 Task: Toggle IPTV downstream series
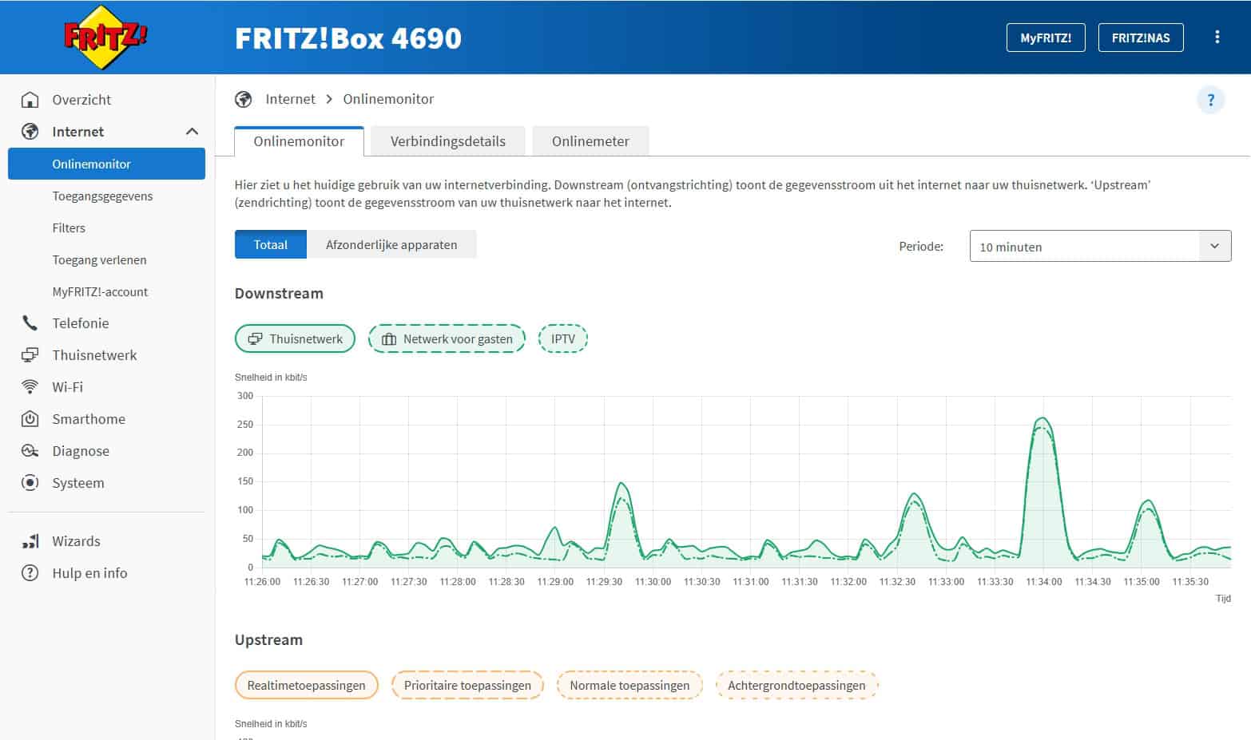tap(563, 338)
